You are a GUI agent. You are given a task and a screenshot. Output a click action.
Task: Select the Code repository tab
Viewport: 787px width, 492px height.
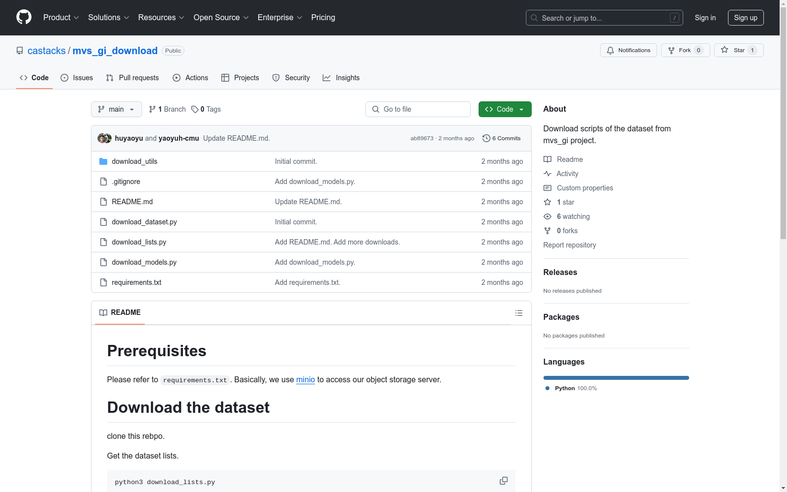tap(34, 78)
